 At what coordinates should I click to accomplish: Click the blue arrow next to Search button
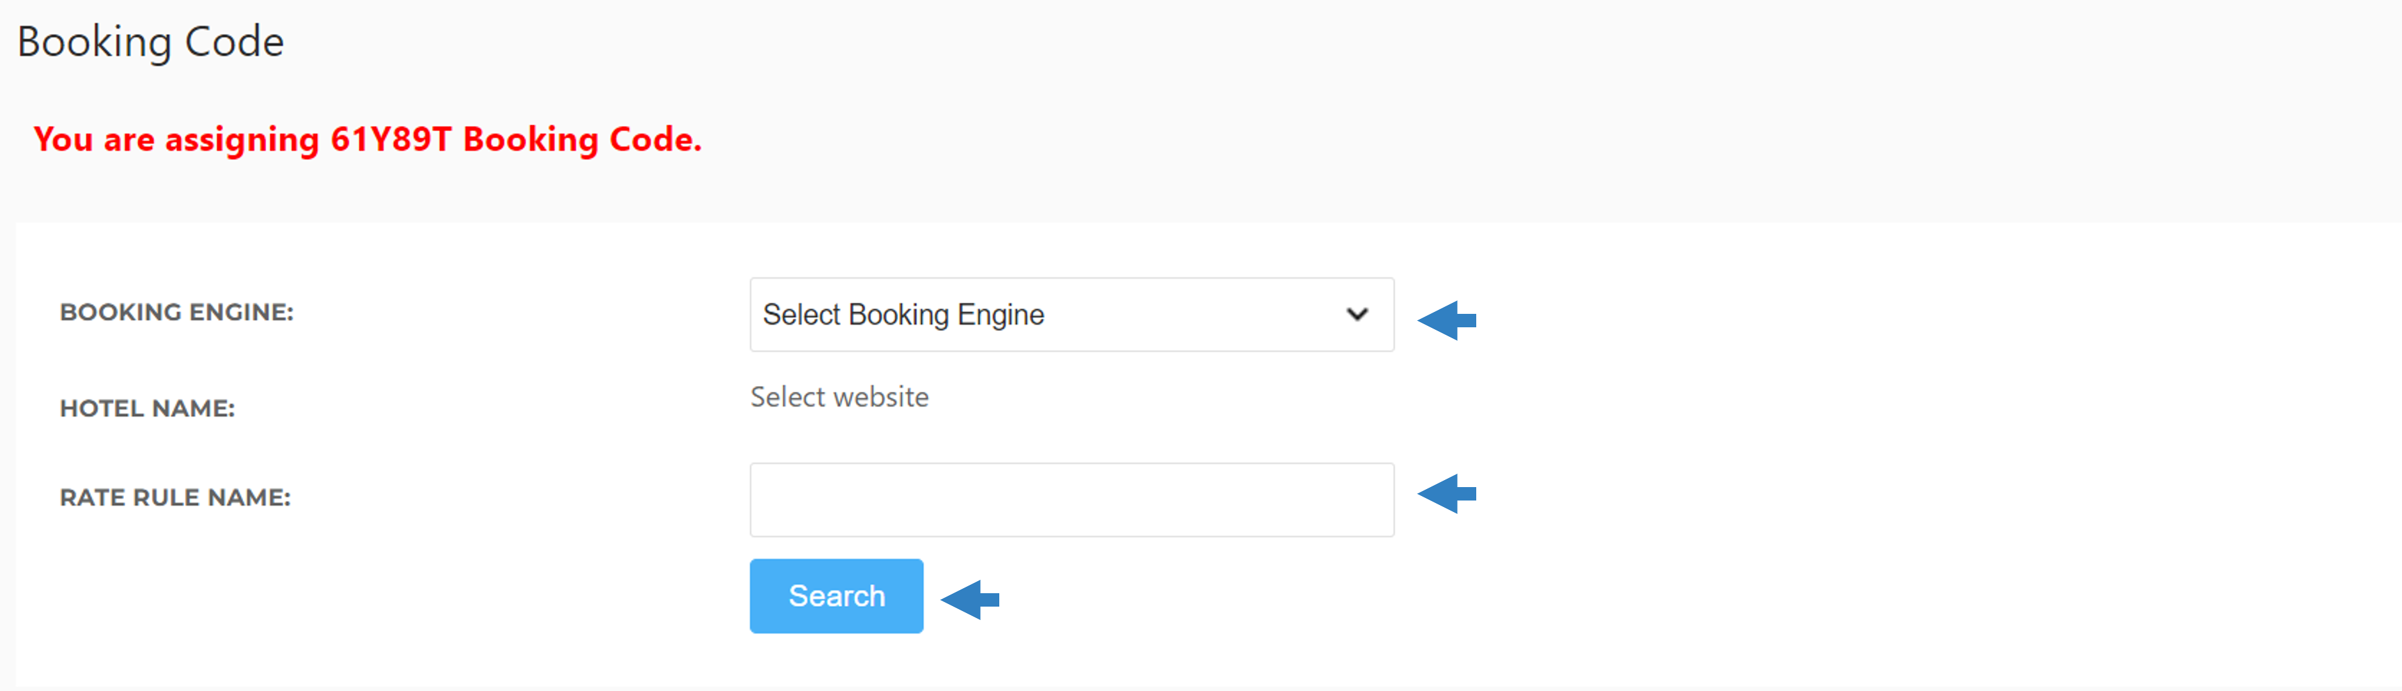(x=970, y=599)
